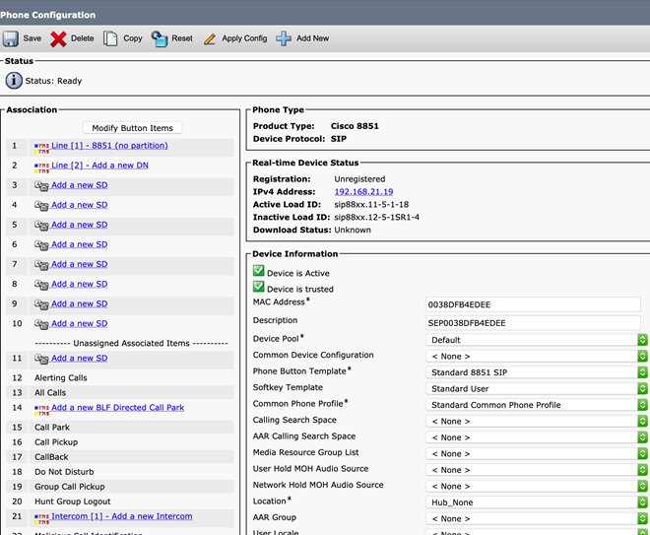Click the speed dial icon in row 8
Screen dimensions: 650x535
pos(41,285)
